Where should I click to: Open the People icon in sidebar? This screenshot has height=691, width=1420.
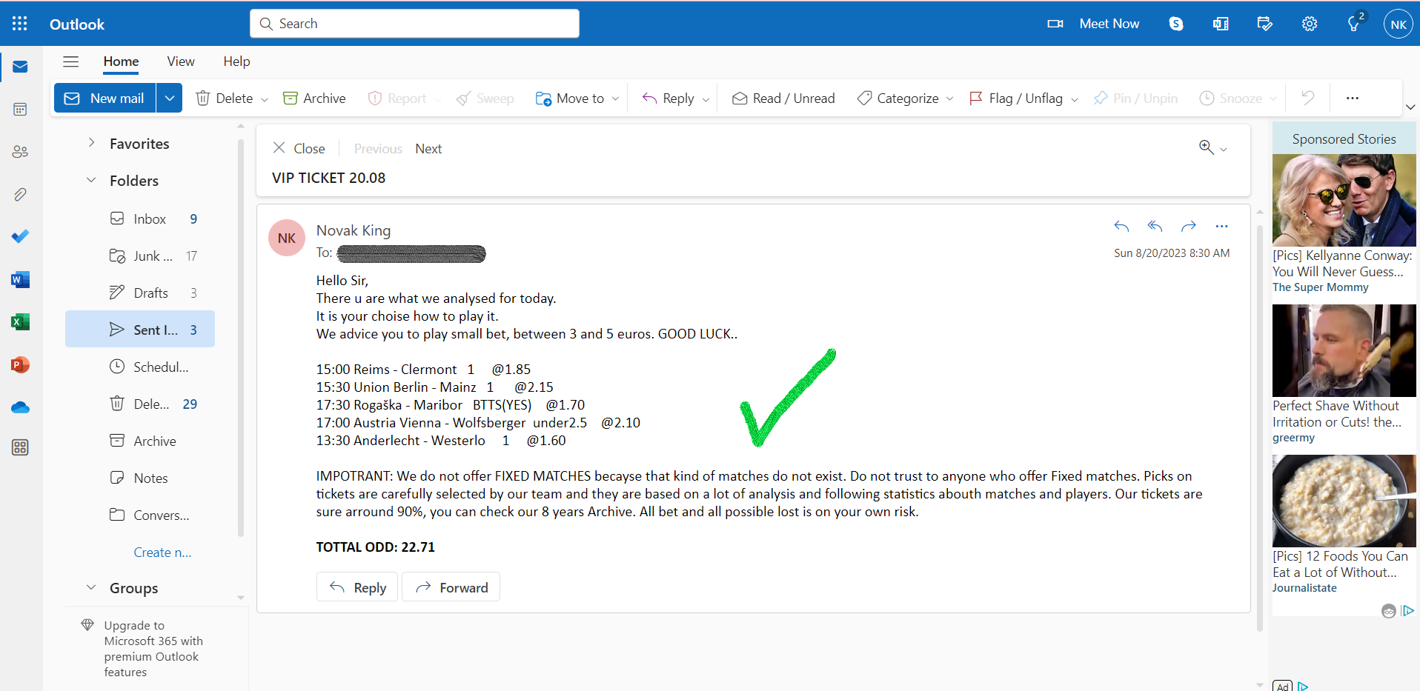coord(20,152)
